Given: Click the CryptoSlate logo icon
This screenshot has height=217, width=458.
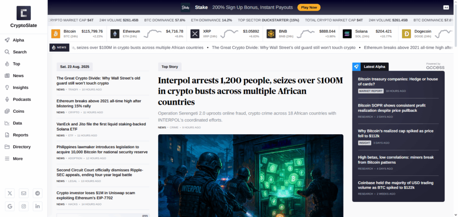Looking at the screenshot, I should (24, 13).
